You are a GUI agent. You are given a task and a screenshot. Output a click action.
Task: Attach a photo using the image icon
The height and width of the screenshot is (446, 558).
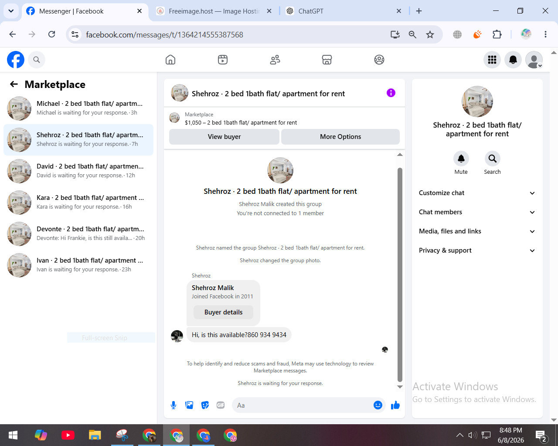pos(189,405)
